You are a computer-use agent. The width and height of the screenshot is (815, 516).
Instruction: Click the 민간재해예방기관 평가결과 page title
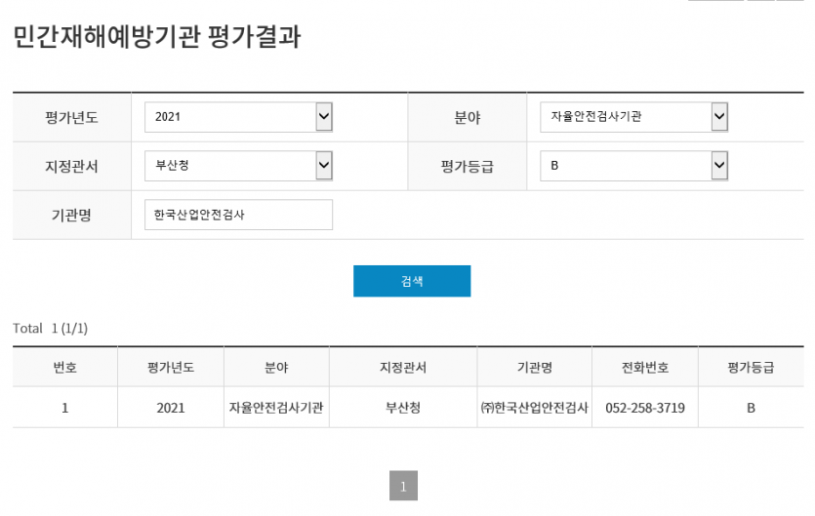click(157, 38)
